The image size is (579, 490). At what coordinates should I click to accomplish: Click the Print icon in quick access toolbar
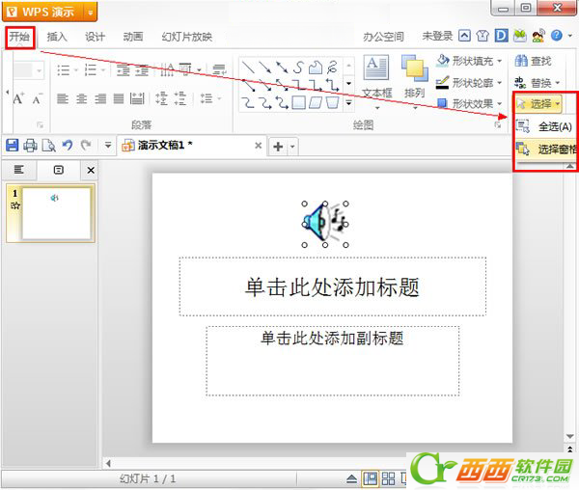[x=30, y=146]
